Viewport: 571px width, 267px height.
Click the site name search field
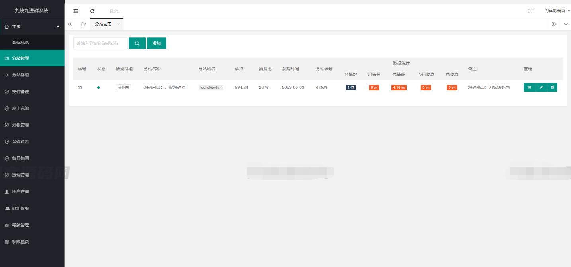[100, 43]
